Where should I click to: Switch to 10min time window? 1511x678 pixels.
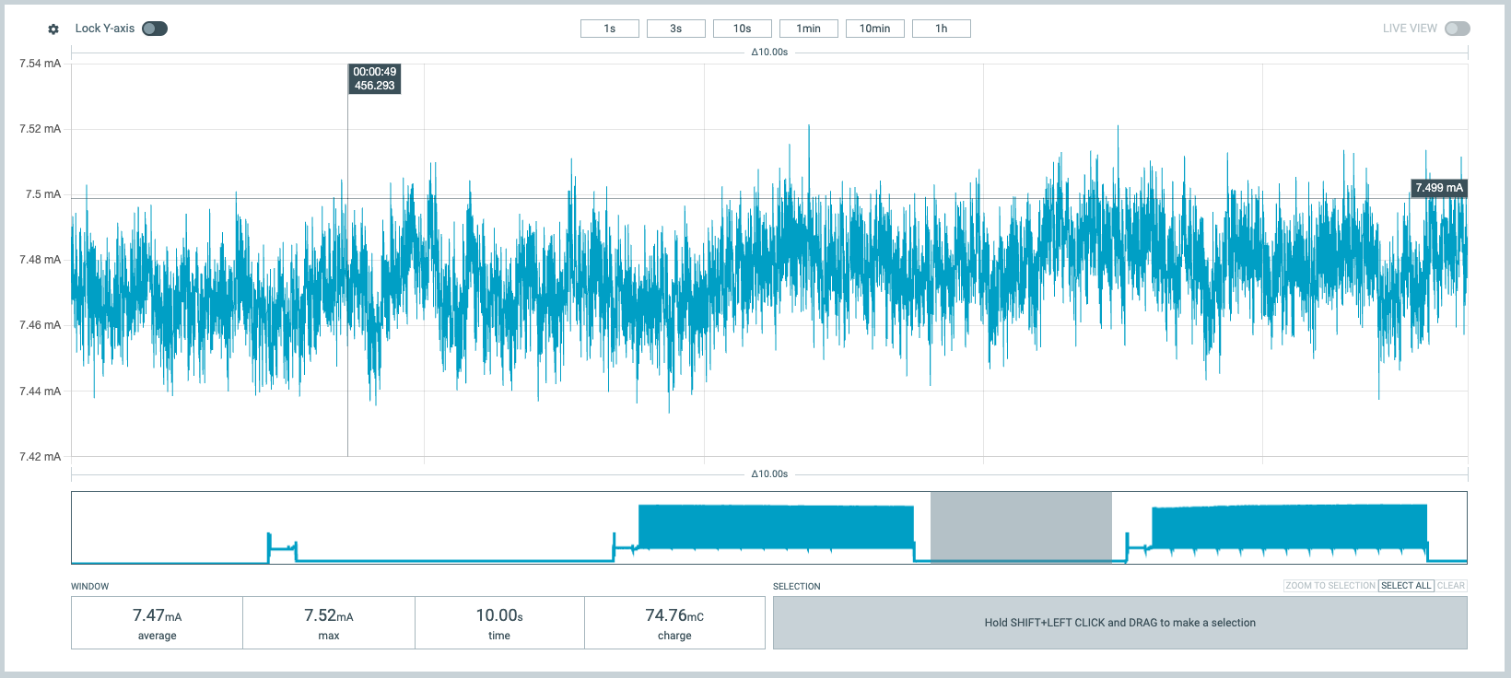click(x=875, y=29)
